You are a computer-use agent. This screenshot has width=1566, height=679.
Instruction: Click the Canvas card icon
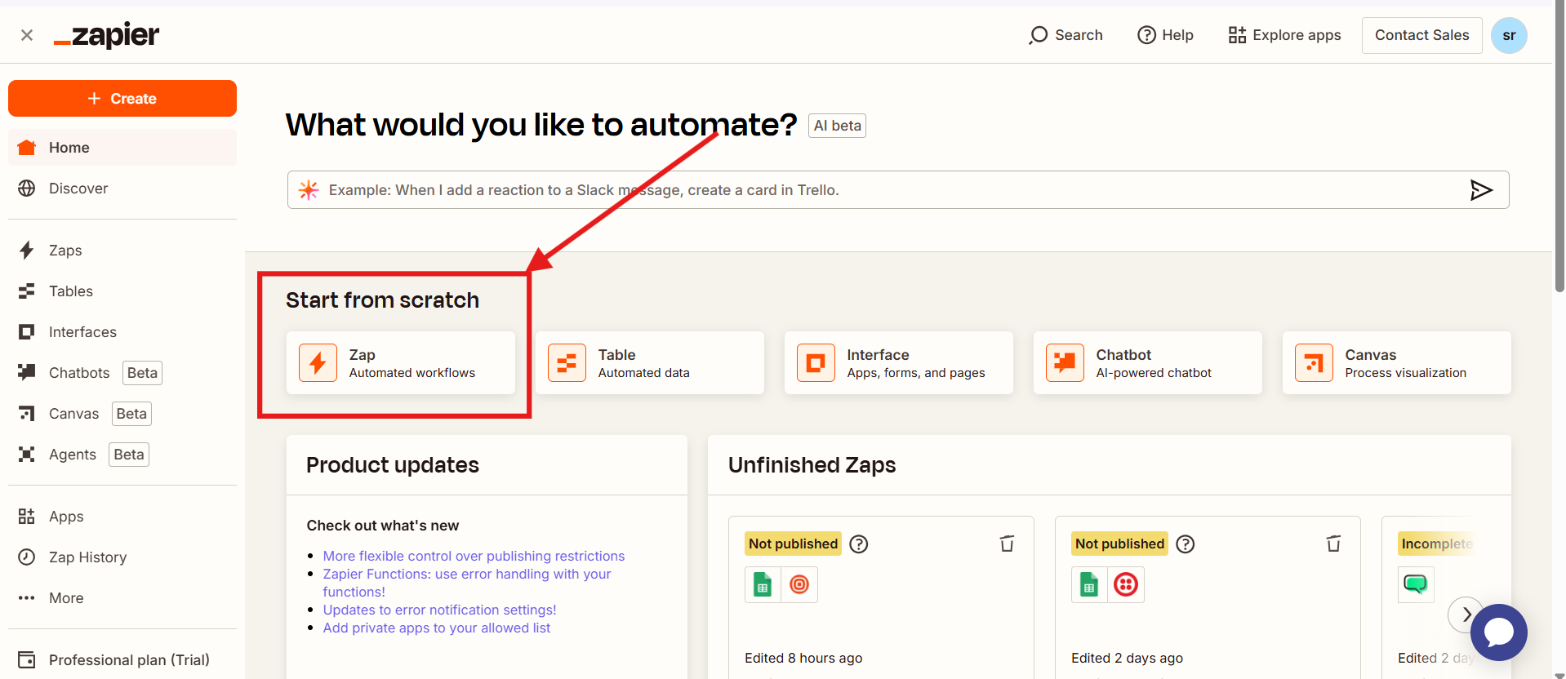1314,363
